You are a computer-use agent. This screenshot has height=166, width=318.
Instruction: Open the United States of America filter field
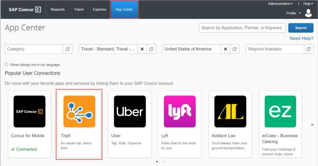pos(191,49)
